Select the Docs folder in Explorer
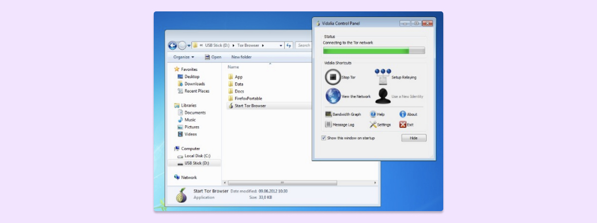Screen dimensions: 597x223 click(x=236, y=91)
